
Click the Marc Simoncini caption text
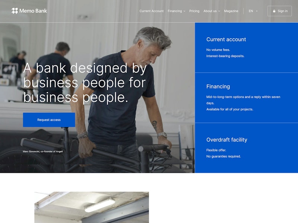click(x=43, y=152)
